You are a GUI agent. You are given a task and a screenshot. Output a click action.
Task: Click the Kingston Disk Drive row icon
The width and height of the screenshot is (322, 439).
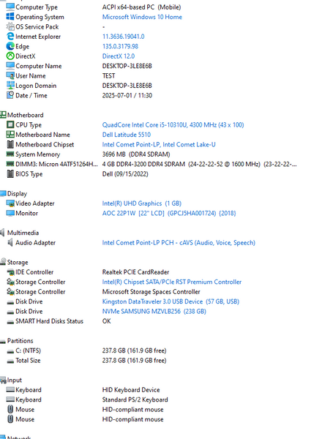click(x=10, y=302)
